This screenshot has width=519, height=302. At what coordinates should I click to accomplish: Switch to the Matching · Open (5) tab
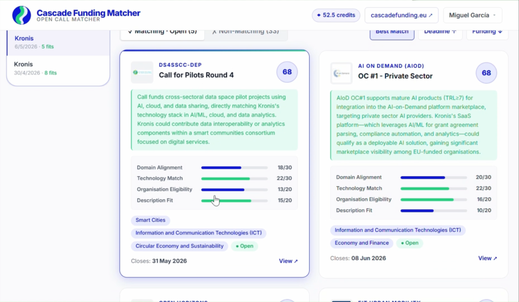click(162, 32)
